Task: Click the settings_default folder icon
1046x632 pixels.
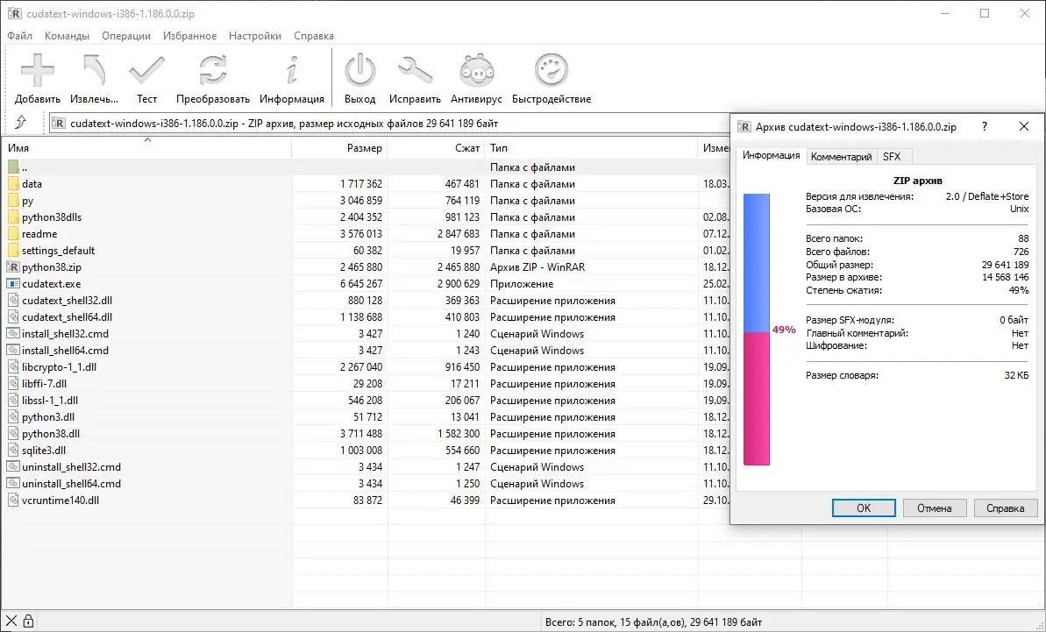Action: [13, 251]
